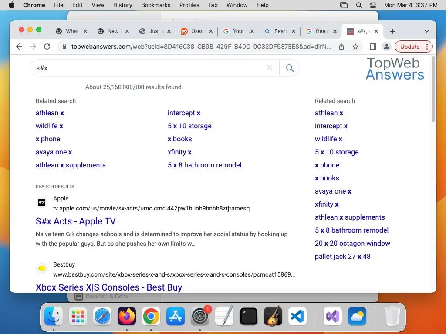Open '20 x 20 octagon window' link
Screen dimensions: 446x334
pos(352,244)
